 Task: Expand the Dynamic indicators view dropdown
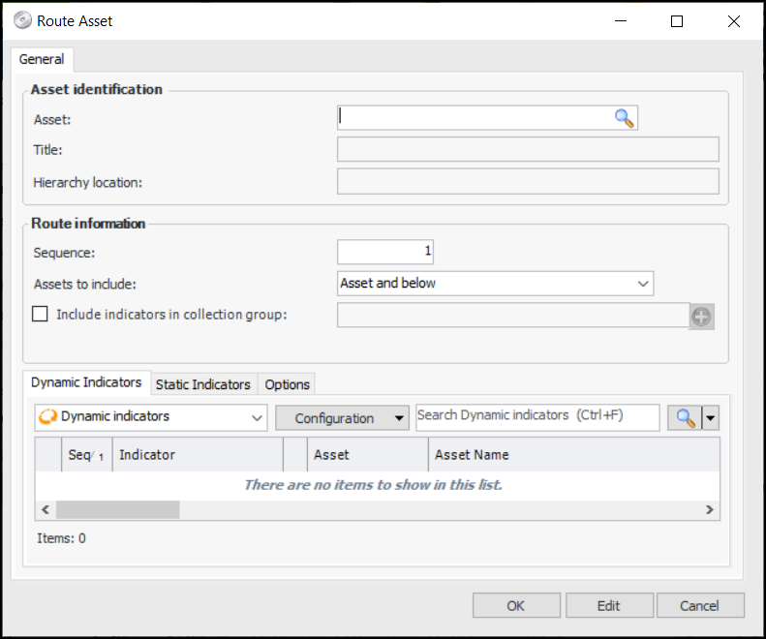pos(257,417)
